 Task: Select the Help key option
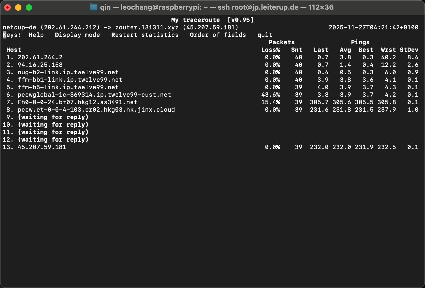click(36, 35)
